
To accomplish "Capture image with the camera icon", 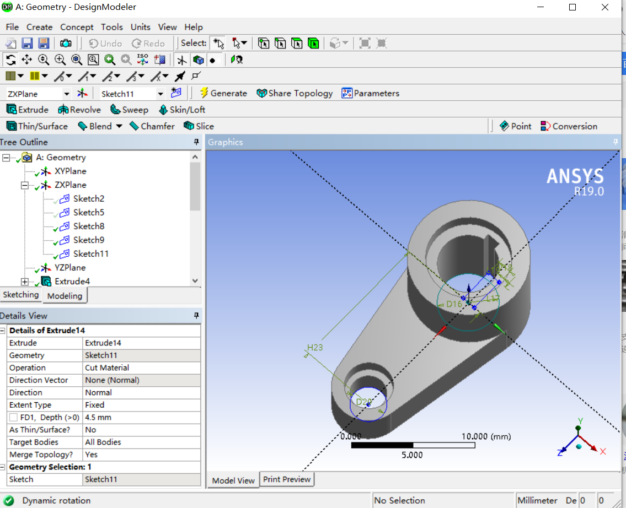I will click(66, 43).
